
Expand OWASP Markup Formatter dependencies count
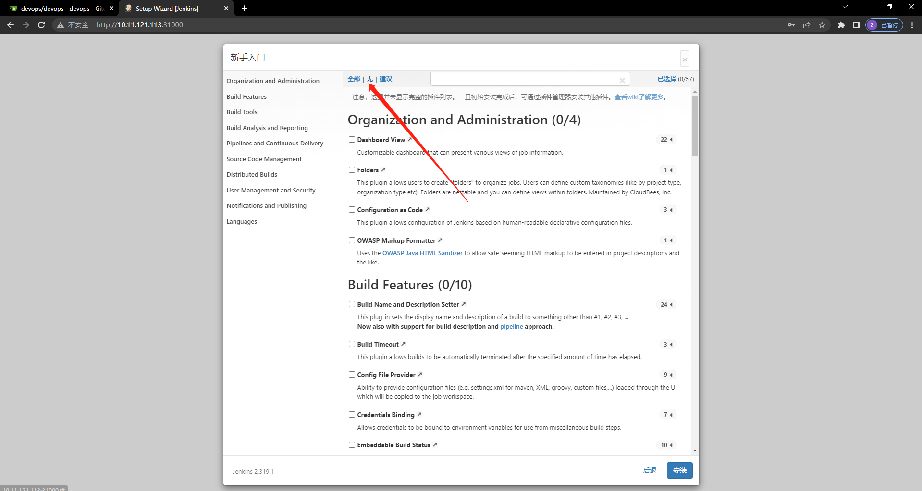(668, 240)
